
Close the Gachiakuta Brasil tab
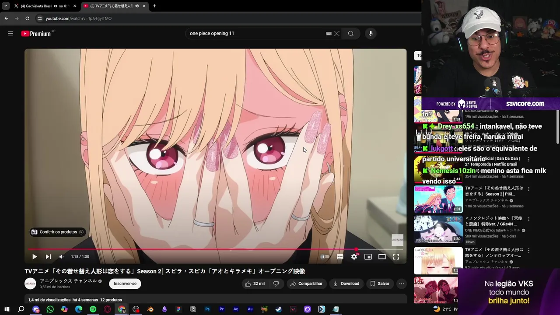(x=74, y=6)
